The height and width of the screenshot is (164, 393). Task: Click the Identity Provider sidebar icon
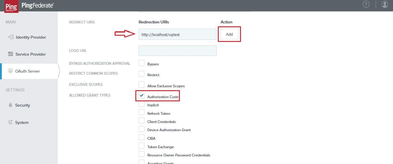pos(11,37)
